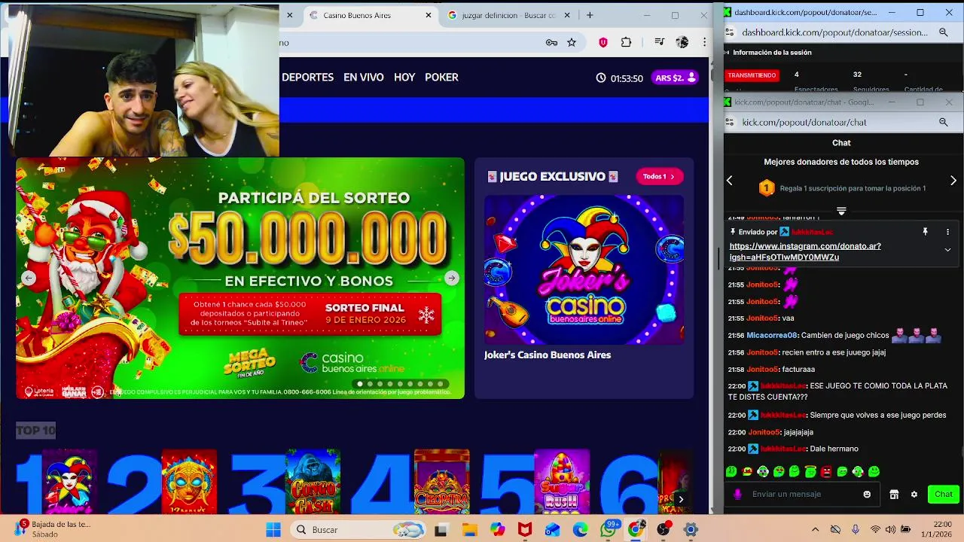Open WhatsApp from the taskbar

click(608, 530)
